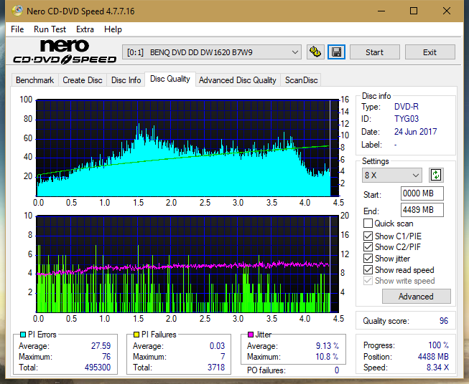Click the drive options tools icon
The width and height of the screenshot is (469, 384).
point(315,52)
